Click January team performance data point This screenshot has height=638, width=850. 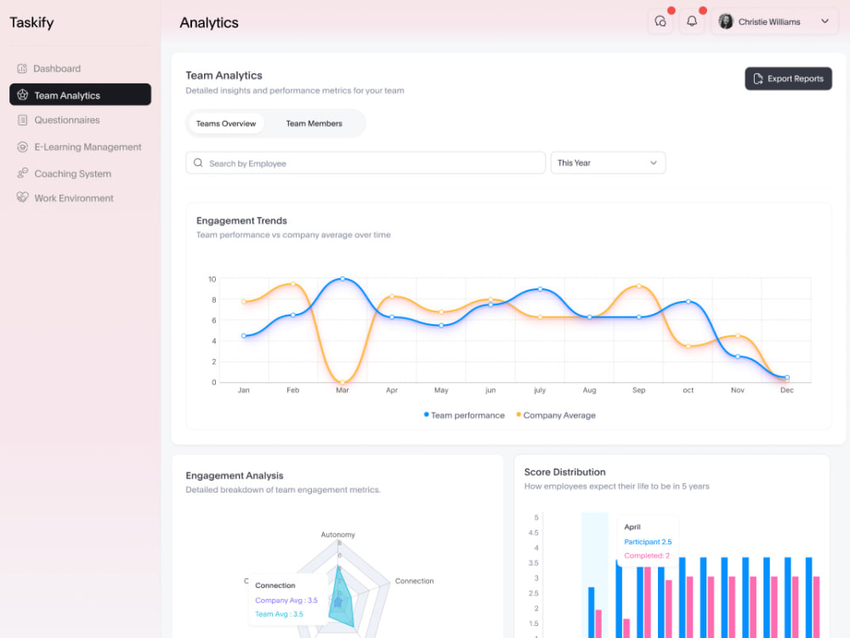[243, 336]
